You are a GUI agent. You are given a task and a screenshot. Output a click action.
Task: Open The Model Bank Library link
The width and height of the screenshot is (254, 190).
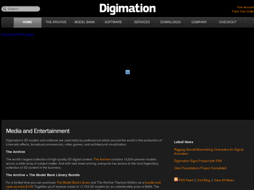click(73, 182)
